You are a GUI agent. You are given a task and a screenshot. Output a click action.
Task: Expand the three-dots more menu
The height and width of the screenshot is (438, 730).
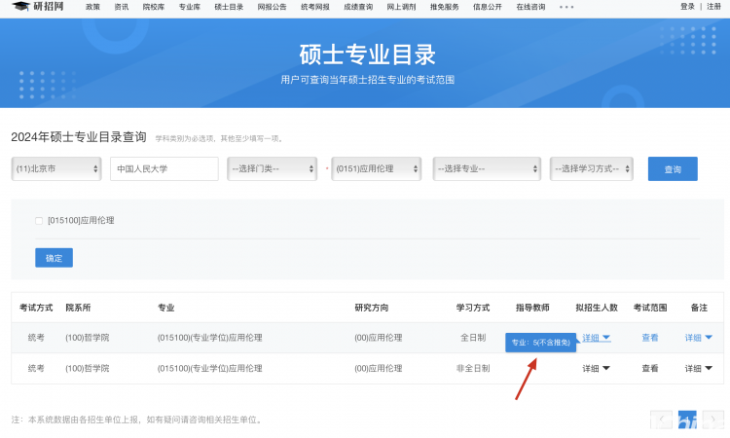point(566,7)
